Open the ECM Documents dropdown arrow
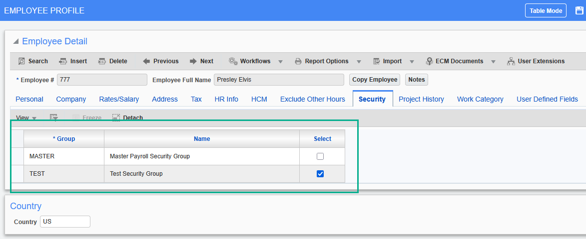 [x=493, y=62]
